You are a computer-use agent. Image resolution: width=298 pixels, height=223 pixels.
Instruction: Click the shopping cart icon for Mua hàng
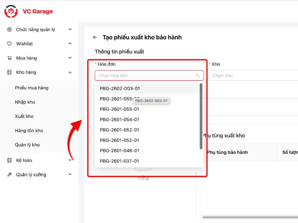pos(9,58)
